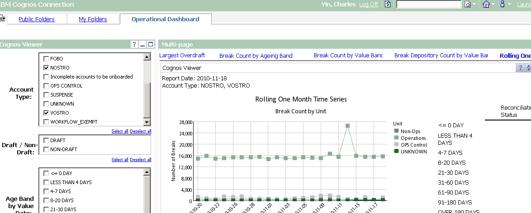This screenshot has width=531, height=213.
Task: Open Break Depository Count by Value Band page
Action: pos(441,56)
